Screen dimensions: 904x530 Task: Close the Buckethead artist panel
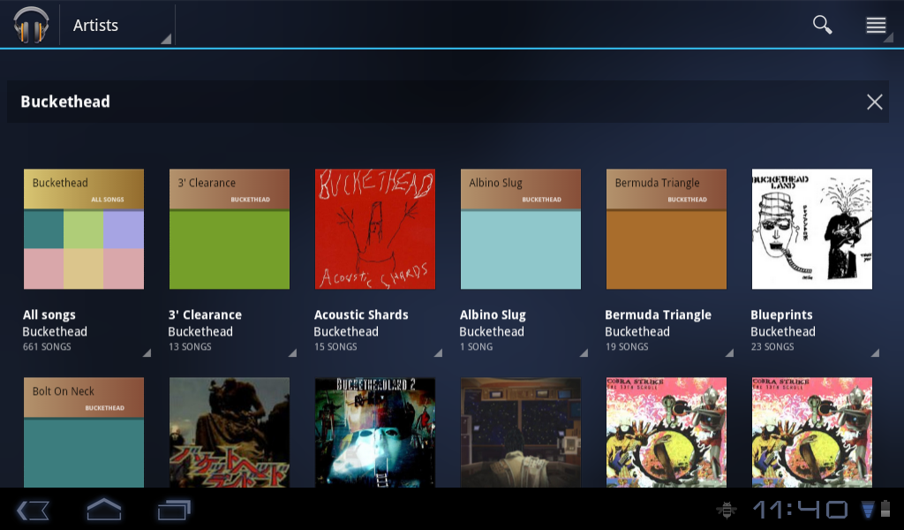coord(874,102)
